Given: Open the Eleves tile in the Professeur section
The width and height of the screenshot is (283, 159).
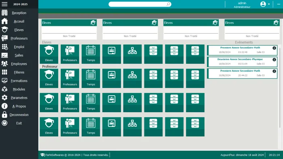Looking at the screenshot, I should [x=49, y=78].
